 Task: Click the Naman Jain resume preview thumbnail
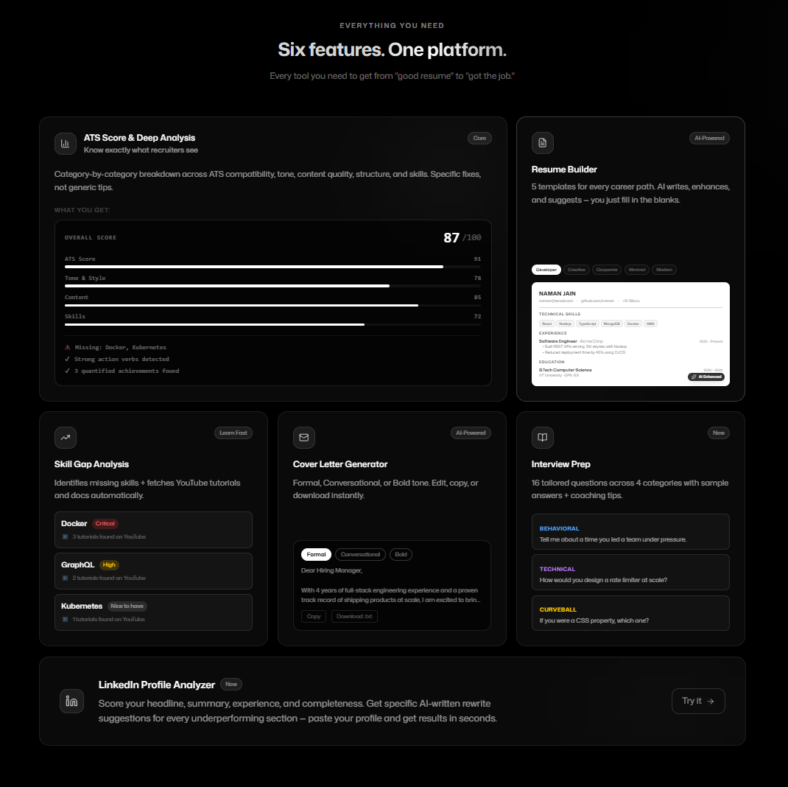click(x=630, y=335)
